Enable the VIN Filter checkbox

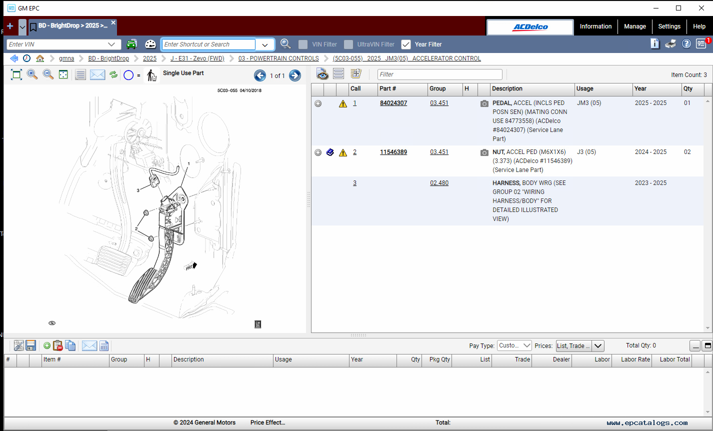303,44
